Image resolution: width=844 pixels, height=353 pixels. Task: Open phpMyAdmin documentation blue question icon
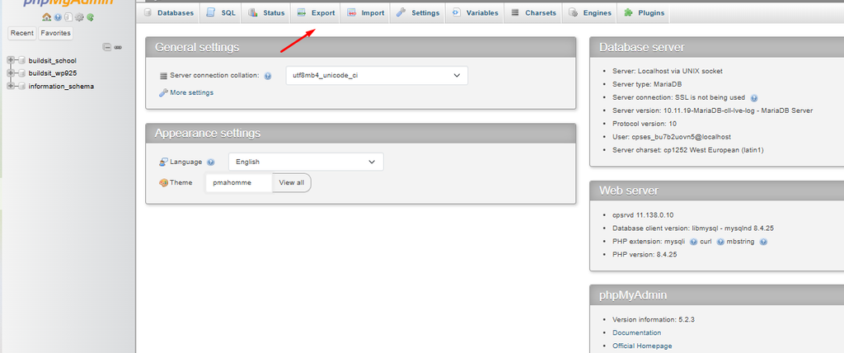tap(58, 17)
